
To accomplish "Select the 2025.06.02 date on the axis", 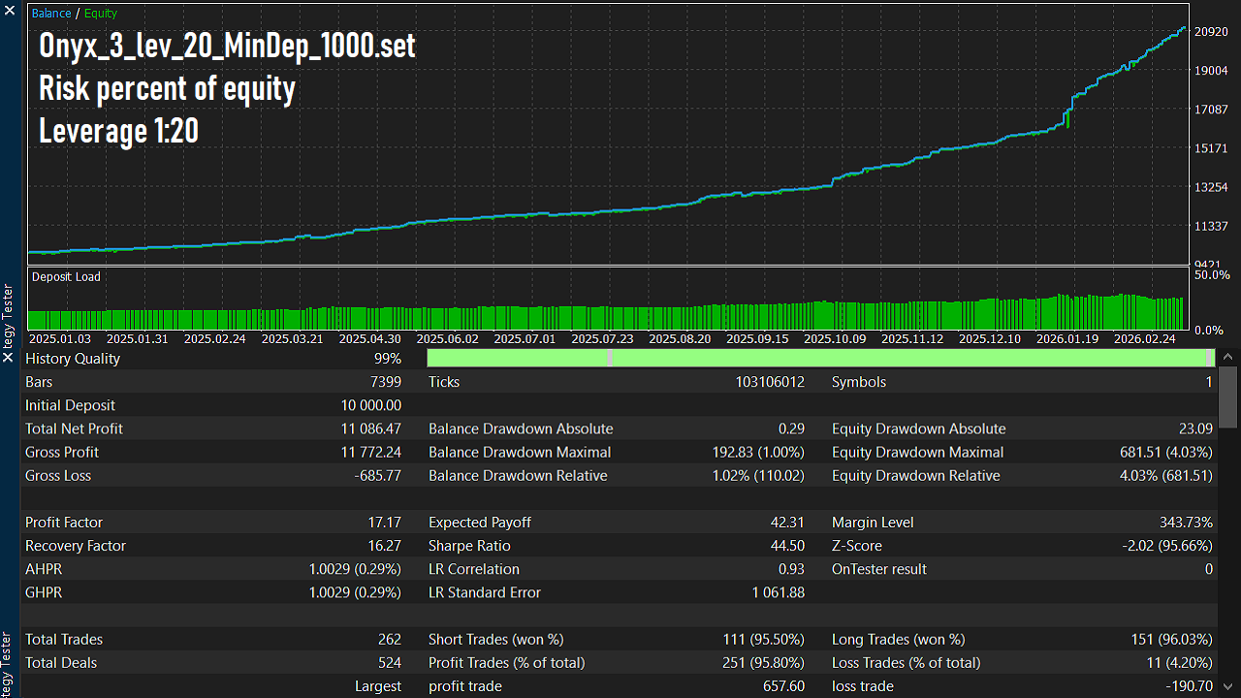I will [448, 339].
